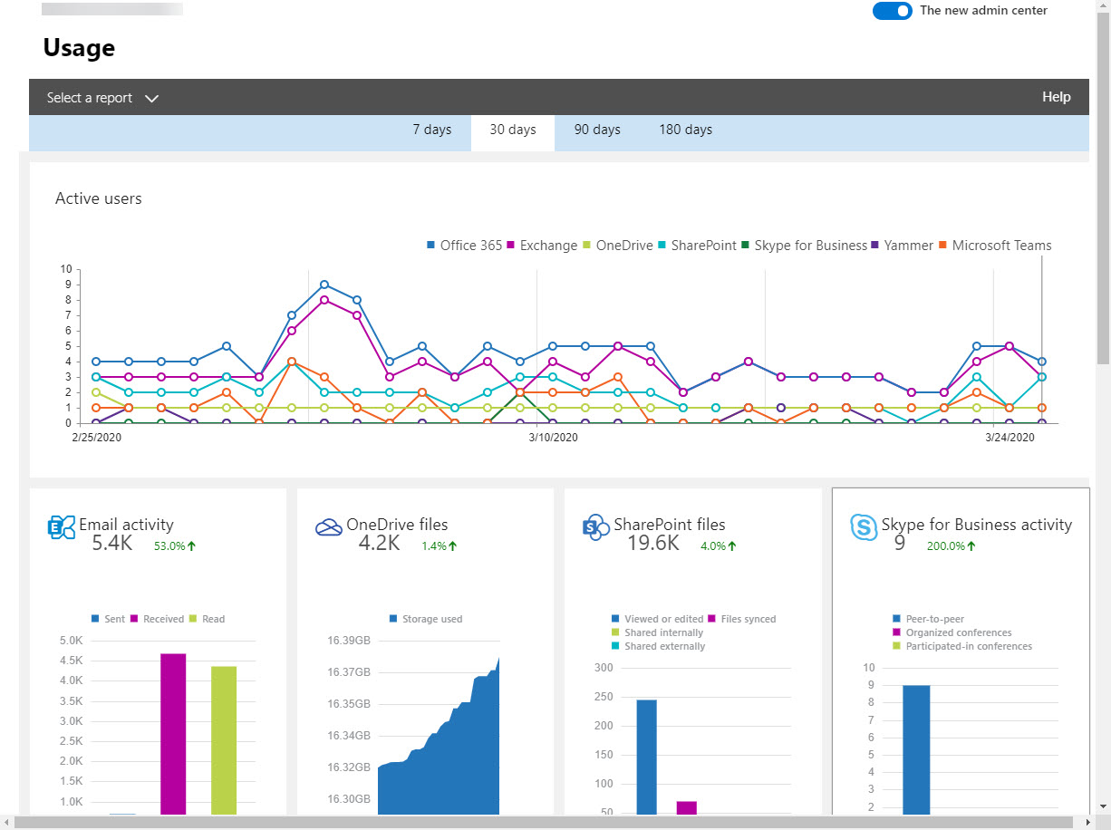The width and height of the screenshot is (1111, 830).
Task: Toggle the Received legend in Email activity
Action: pos(158,619)
